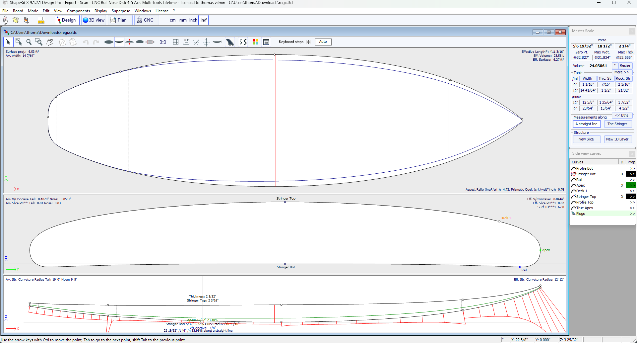Click the fin plugs icon in toolbar

pyautogui.click(x=230, y=42)
